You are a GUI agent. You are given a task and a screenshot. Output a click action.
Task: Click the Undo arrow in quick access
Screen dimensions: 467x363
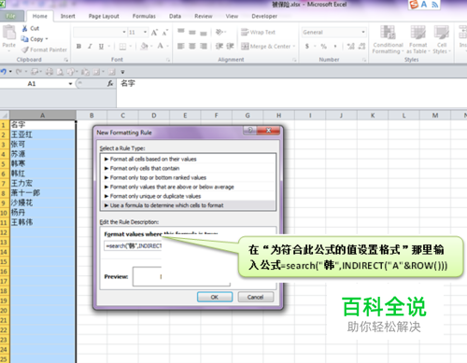(x=4, y=72)
